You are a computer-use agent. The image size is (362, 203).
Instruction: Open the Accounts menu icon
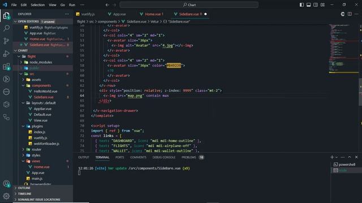click(6, 184)
